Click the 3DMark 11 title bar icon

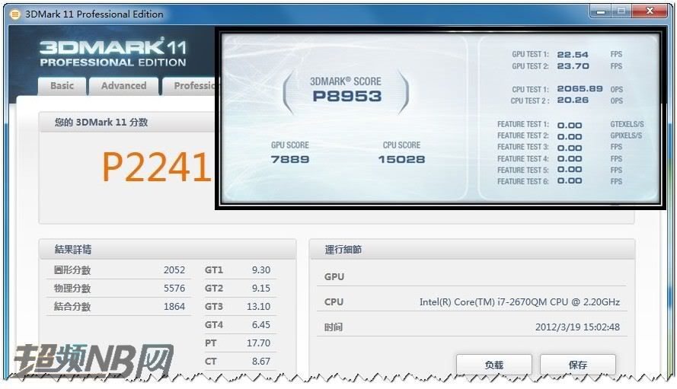(14, 14)
